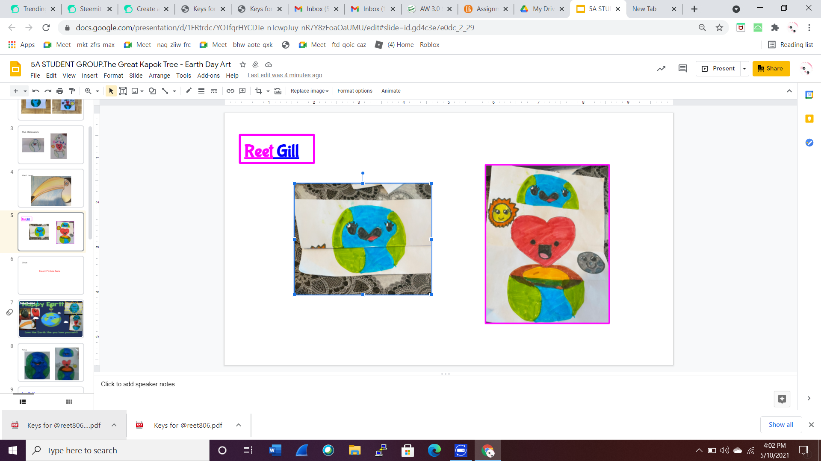
Task: Select slide 8 thumbnail
Action: pos(51,363)
